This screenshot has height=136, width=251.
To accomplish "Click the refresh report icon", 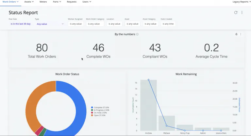I will (x=236, y=12).
